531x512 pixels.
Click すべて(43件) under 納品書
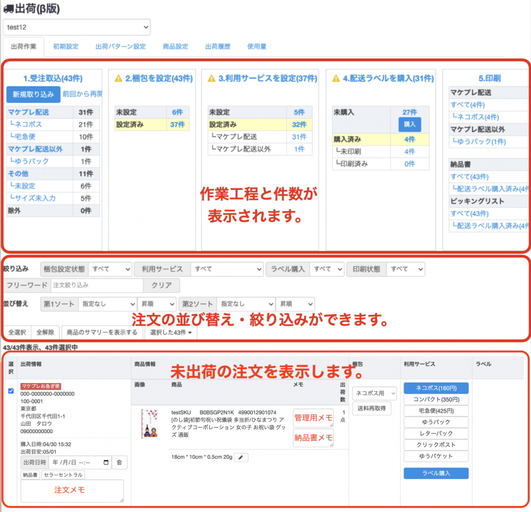click(x=470, y=177)
